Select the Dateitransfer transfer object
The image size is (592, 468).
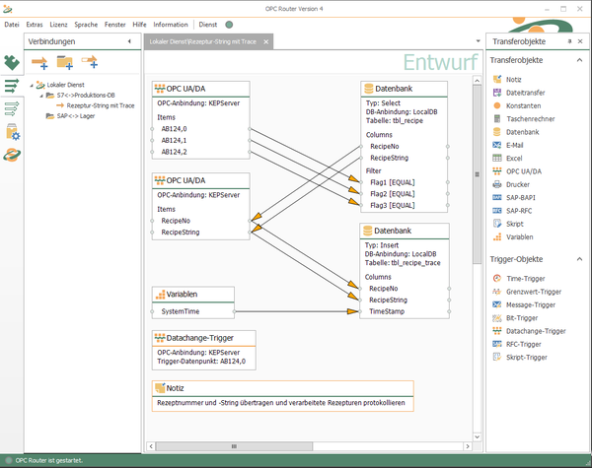click(519, 93)
